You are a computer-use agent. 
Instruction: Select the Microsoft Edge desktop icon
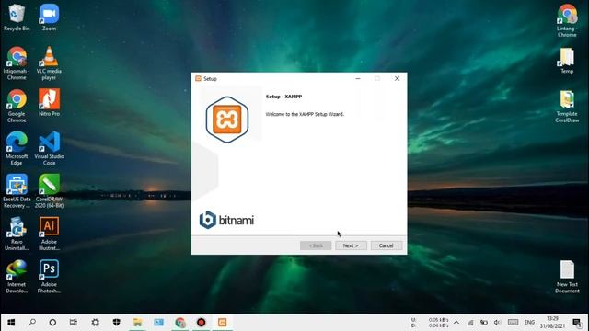pos(17,148)
